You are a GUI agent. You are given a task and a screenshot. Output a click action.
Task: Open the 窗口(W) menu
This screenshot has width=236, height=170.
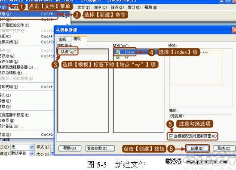coord(134,7)
